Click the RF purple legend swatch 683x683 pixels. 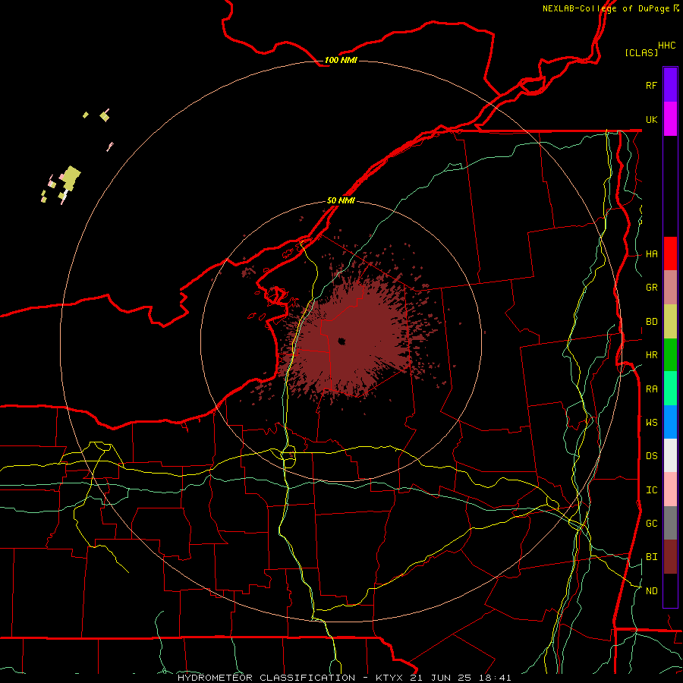(670, 85)
